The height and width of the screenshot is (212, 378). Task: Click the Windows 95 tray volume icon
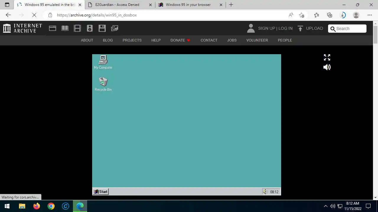(x=265, y=192)
